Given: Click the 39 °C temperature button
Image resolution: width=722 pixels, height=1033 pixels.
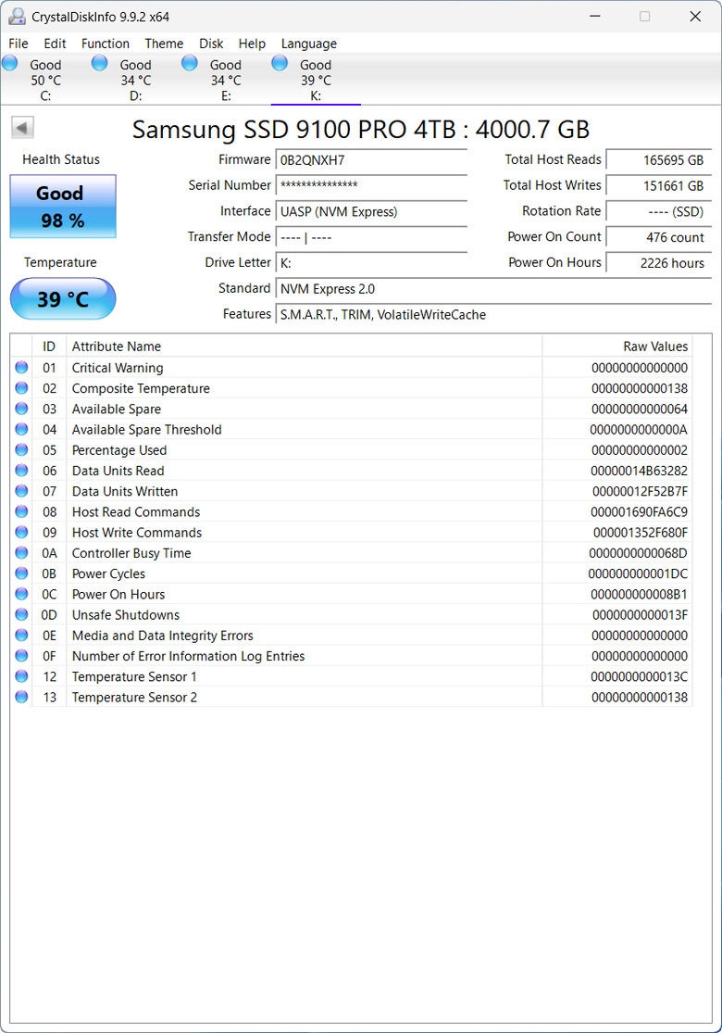Looking at the screenshot, I should pos(63,299).
